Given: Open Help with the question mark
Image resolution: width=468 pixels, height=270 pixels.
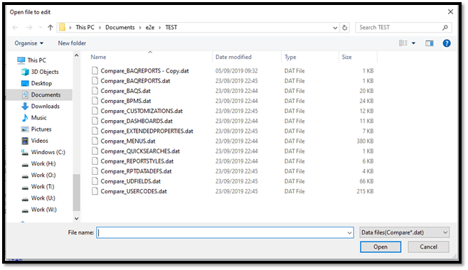Looking at the screenshot, I should point(447,43).
